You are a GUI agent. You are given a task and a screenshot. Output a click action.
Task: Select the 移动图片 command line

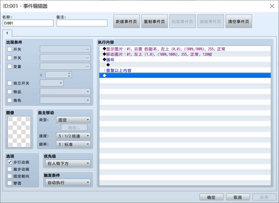point(185,54)
